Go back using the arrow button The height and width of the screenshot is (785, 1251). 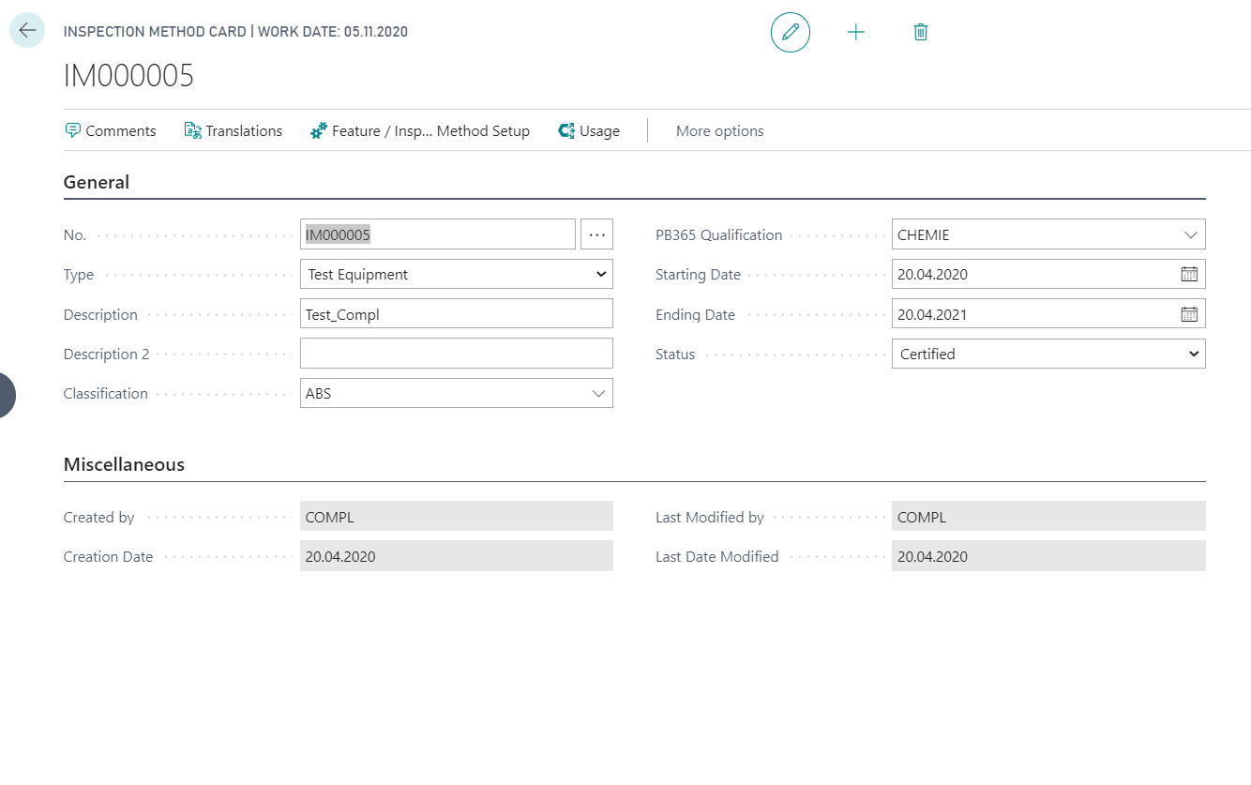[x=27, y=31]
